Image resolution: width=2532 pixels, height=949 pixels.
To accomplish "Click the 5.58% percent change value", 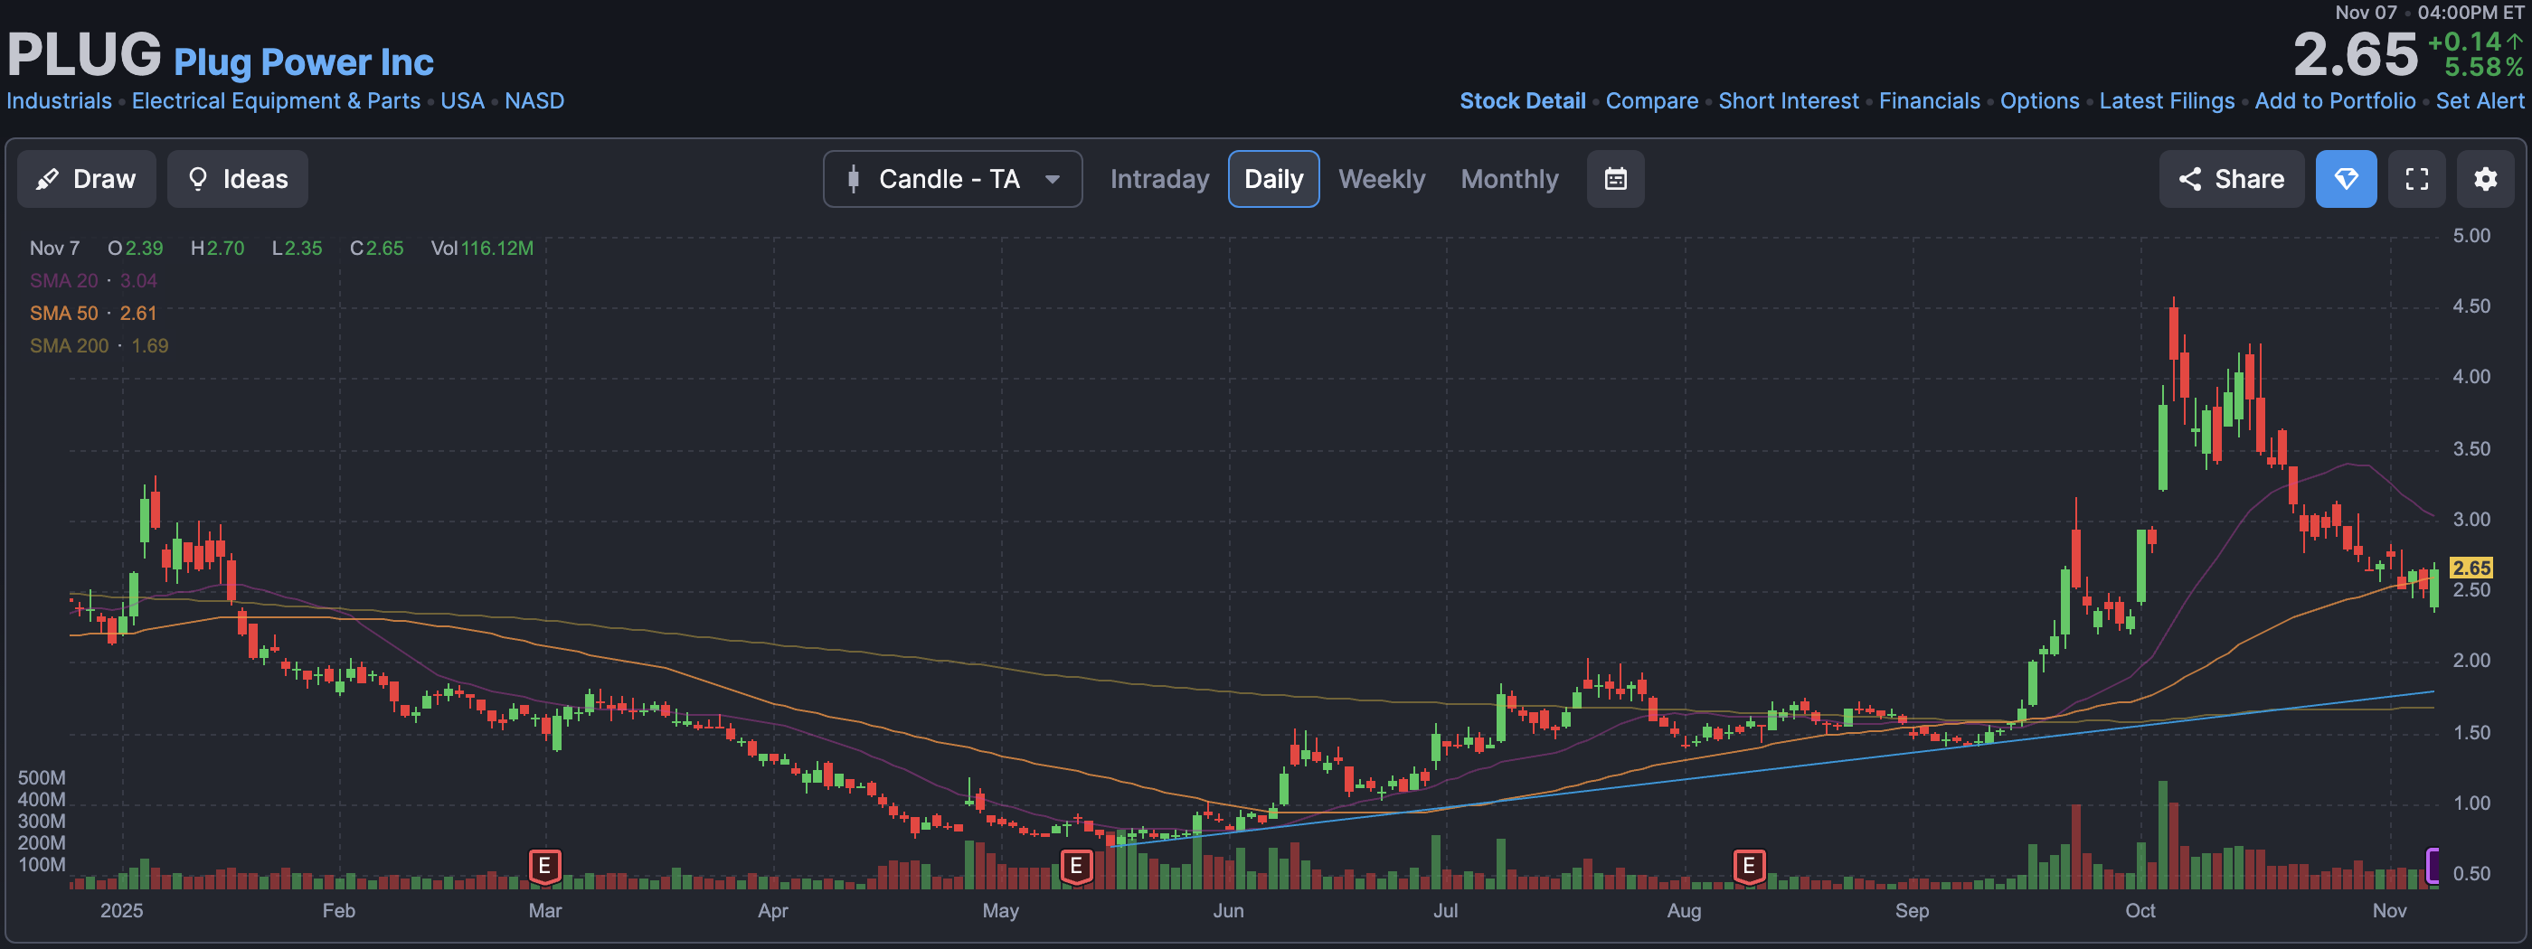I will tap(2483, 68).
